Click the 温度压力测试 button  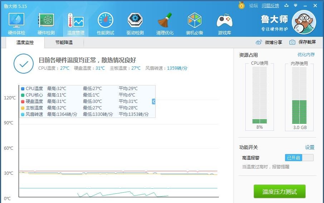click(x=280, y=192)
